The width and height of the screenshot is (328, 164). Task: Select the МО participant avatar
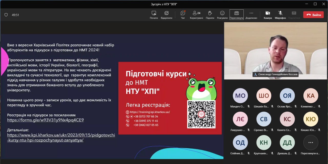[x=240, y=96]
